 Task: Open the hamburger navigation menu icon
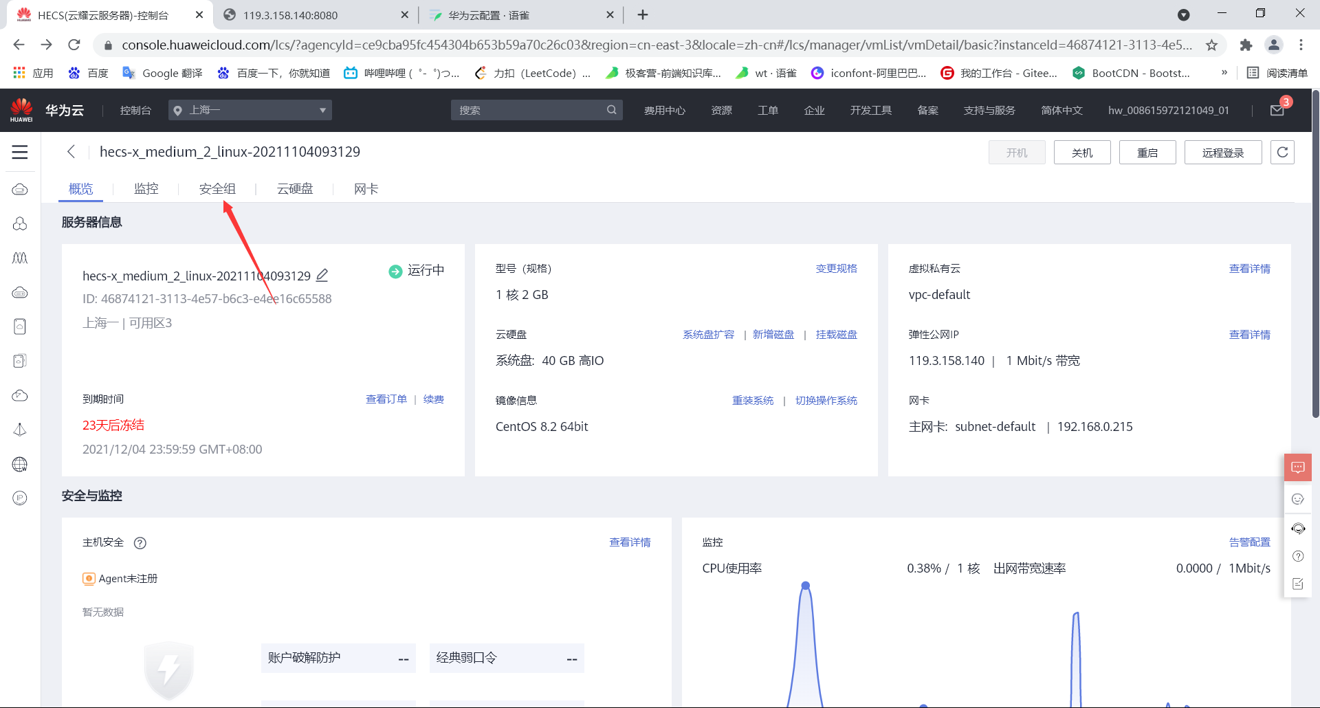20,152
